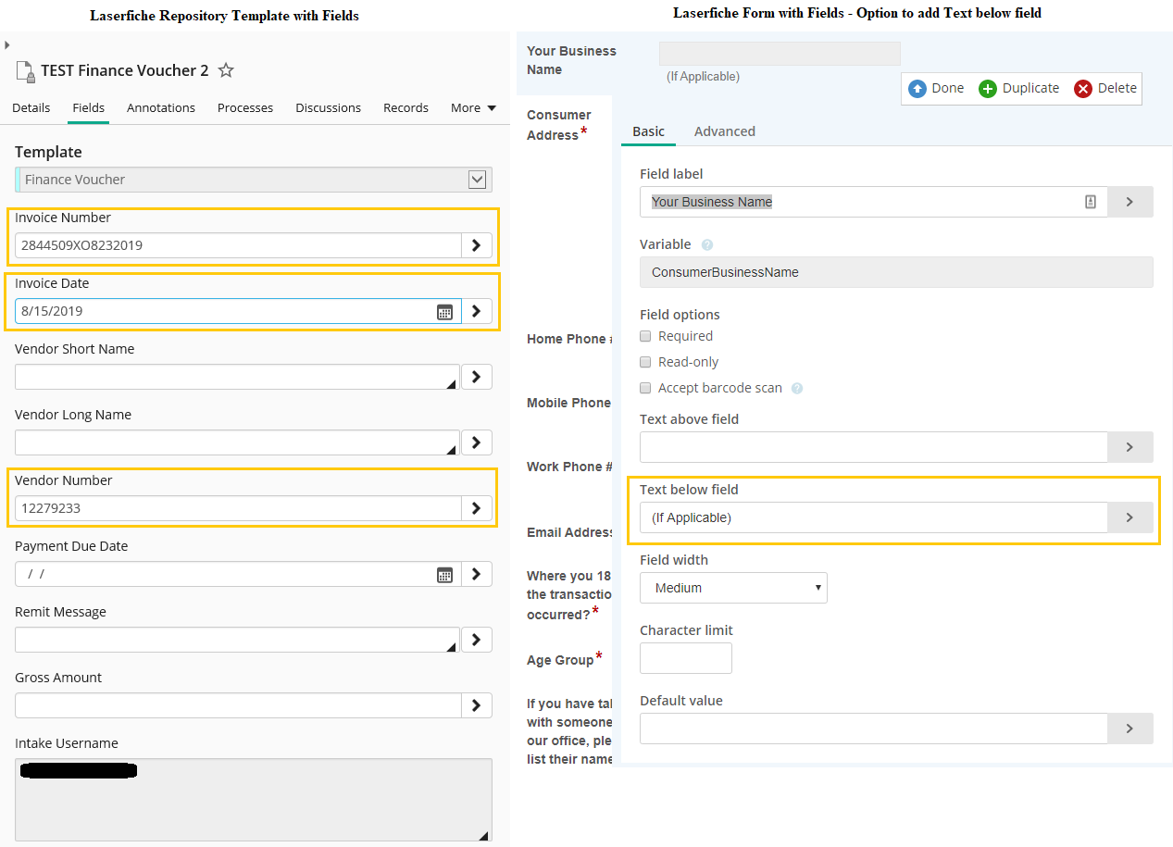The image size is (1173, 847).
Task: Open the Invoice Date calendar picker
Action: 444,312
